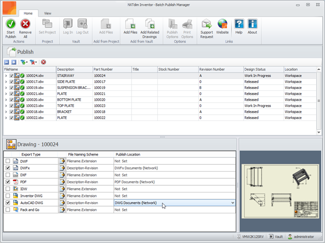This screenshot has width=325, height=243.
Task: Sort by the Revision Number column header
Action: 221,69
